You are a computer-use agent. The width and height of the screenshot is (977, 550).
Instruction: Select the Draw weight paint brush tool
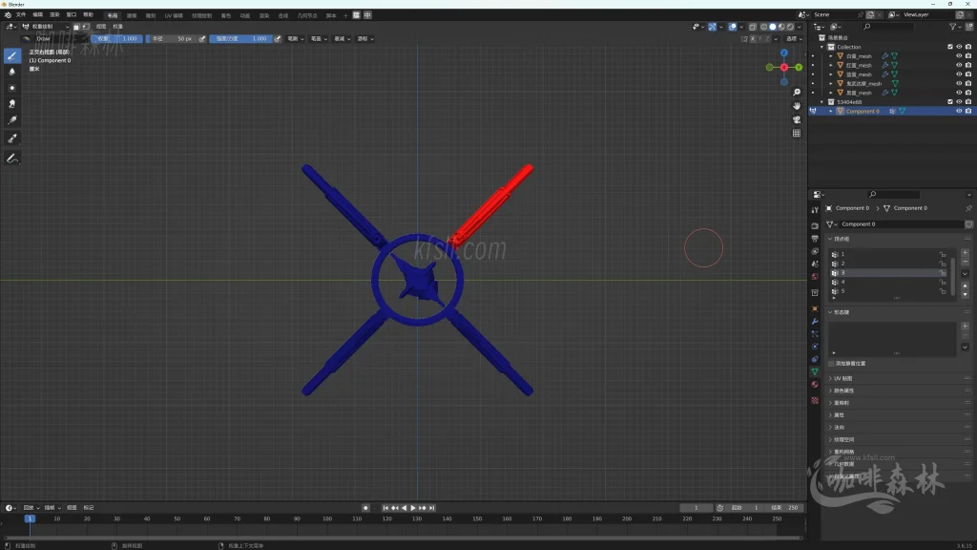pos(12,55)
